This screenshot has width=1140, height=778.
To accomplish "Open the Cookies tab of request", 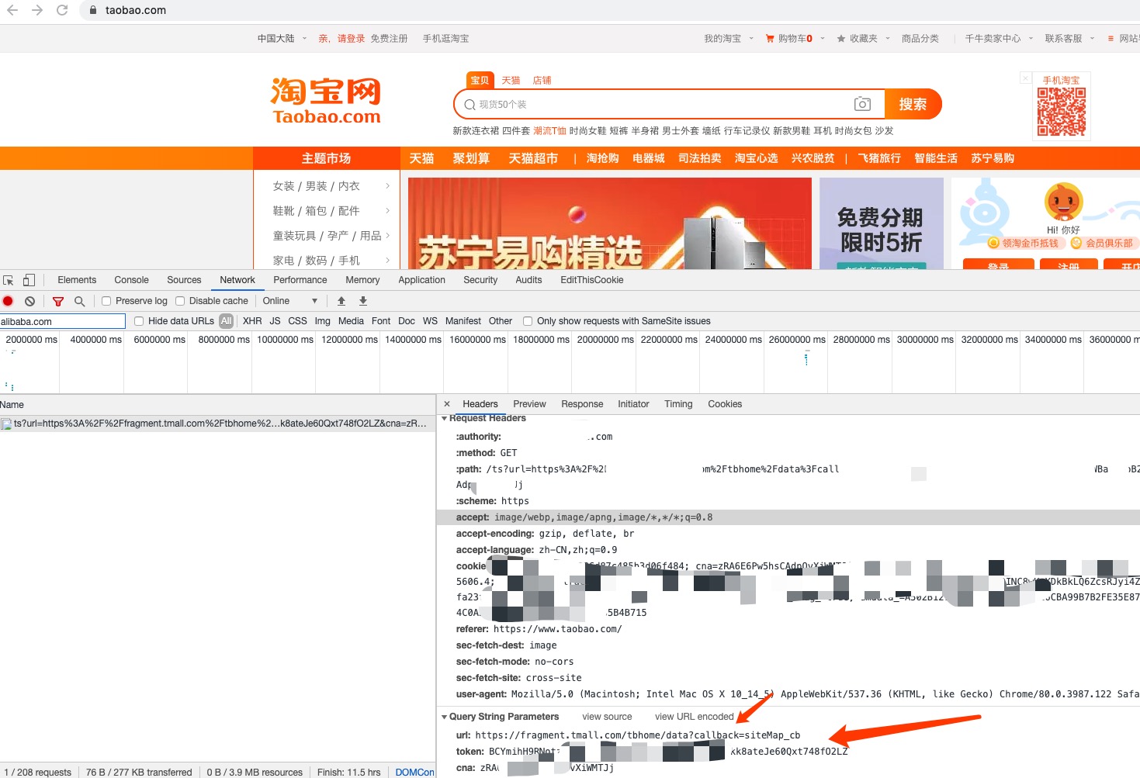I will pos(725,404).
